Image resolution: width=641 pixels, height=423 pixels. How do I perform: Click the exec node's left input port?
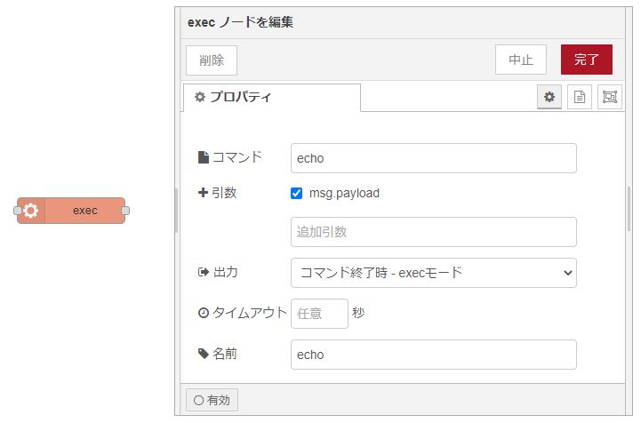pos(17,211)
